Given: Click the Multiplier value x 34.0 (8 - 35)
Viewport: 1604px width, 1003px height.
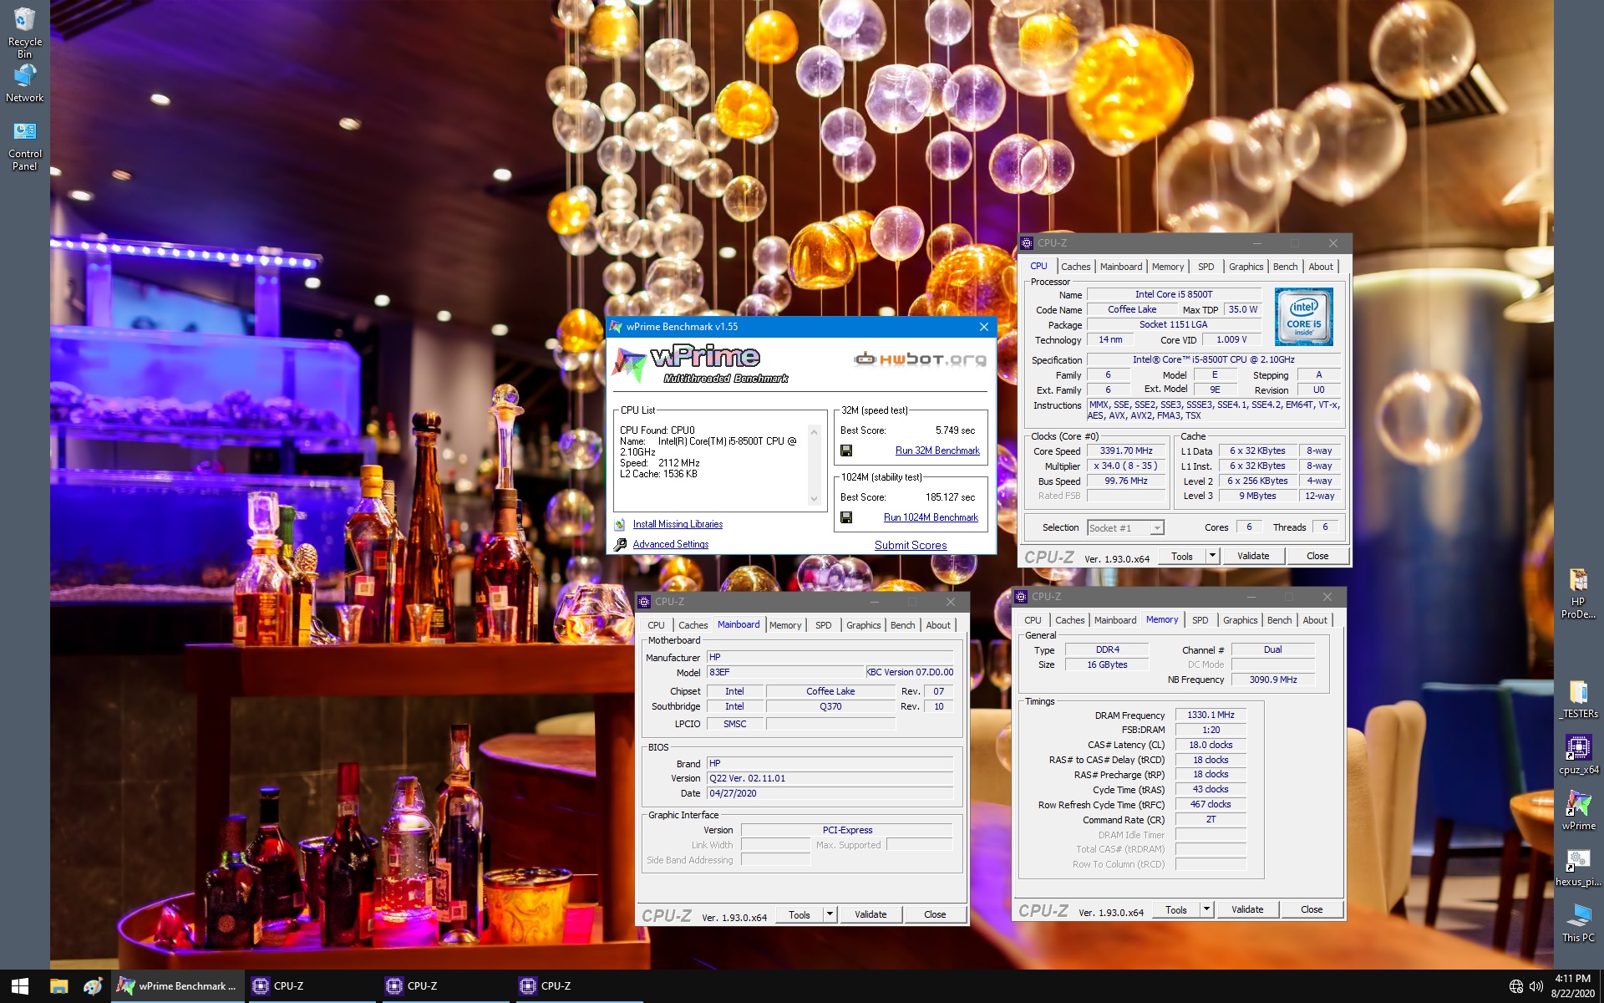Looking at the screenshot, I should (1125, 466).
